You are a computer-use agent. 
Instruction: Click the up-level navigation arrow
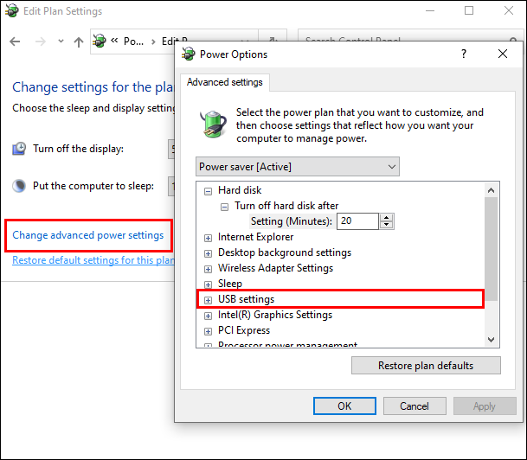point(79,42)
